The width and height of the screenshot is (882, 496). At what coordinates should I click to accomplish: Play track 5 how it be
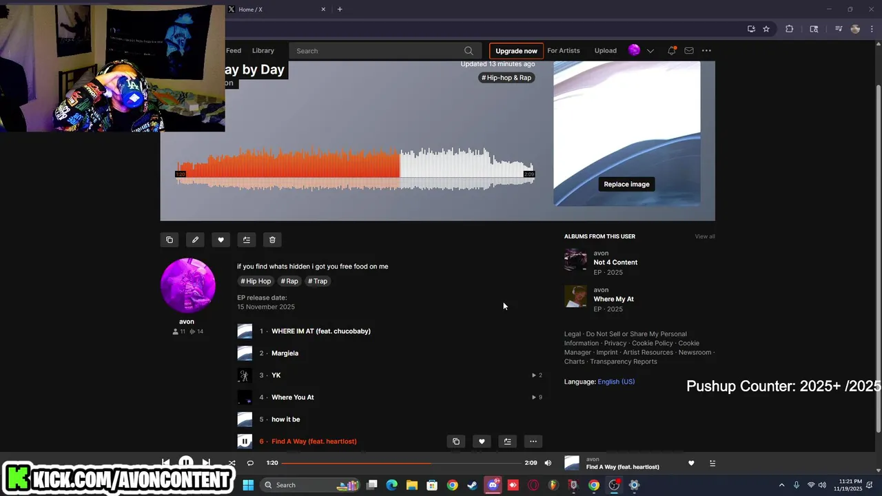tap(285, 420)
